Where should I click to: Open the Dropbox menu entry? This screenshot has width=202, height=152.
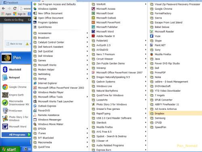click(175, 113)
